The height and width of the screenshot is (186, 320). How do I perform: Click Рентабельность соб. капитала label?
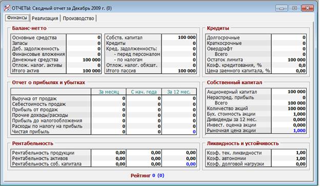pyautogui.click(x=47, y=164)
